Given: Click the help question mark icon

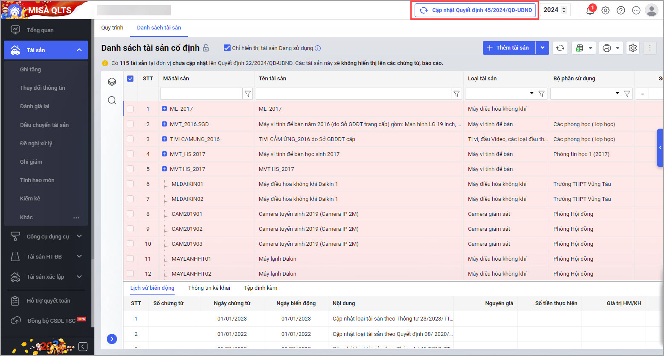Looking at the screenshot, I should coord(621,10).
